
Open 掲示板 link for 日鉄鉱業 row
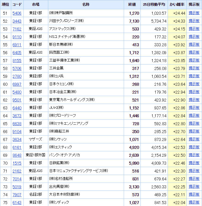point(194,163)
